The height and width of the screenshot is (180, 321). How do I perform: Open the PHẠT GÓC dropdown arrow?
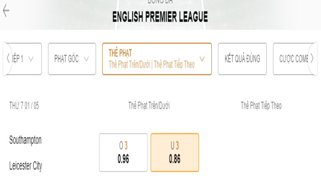87,59
